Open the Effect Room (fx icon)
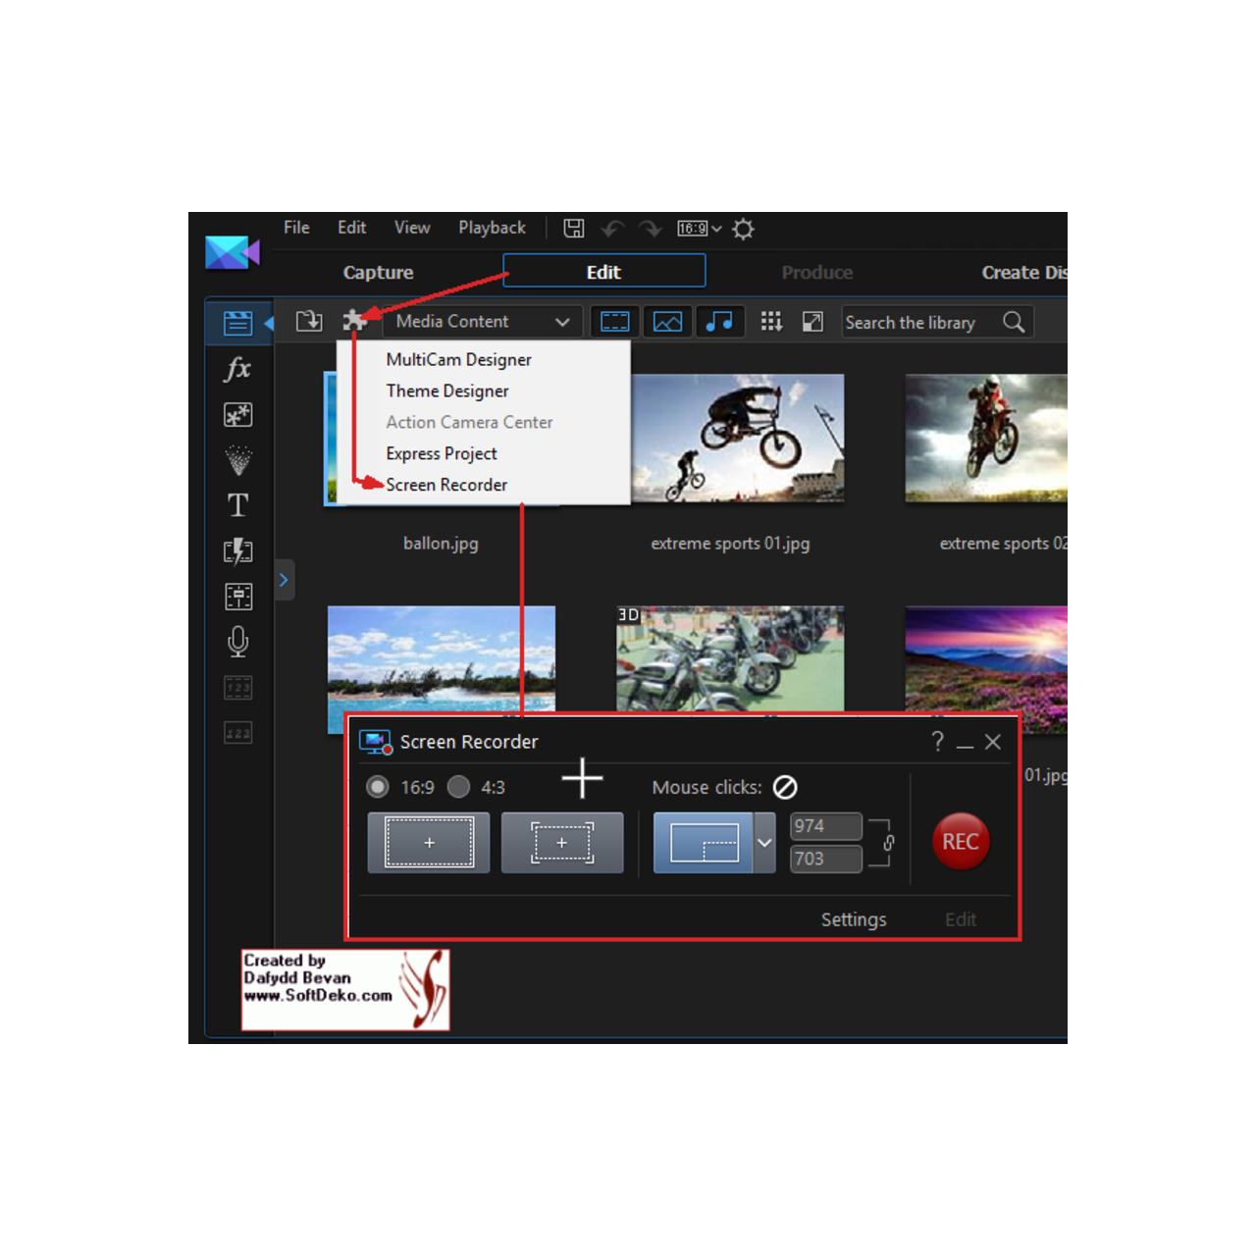This screenshot has width=1256, height=1256. (x=238, y=370)
